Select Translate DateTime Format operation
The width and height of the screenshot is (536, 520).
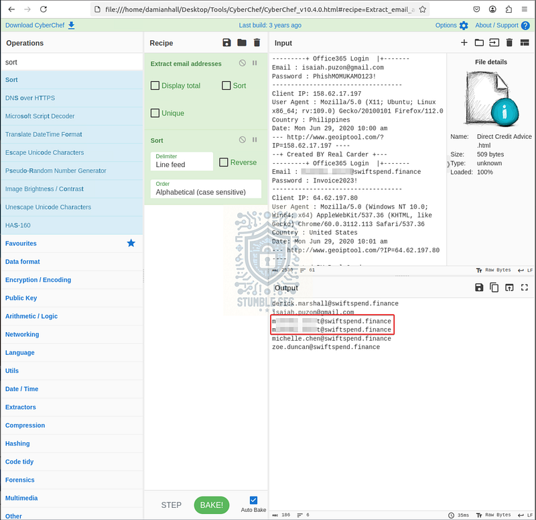(x=72, y=134)
